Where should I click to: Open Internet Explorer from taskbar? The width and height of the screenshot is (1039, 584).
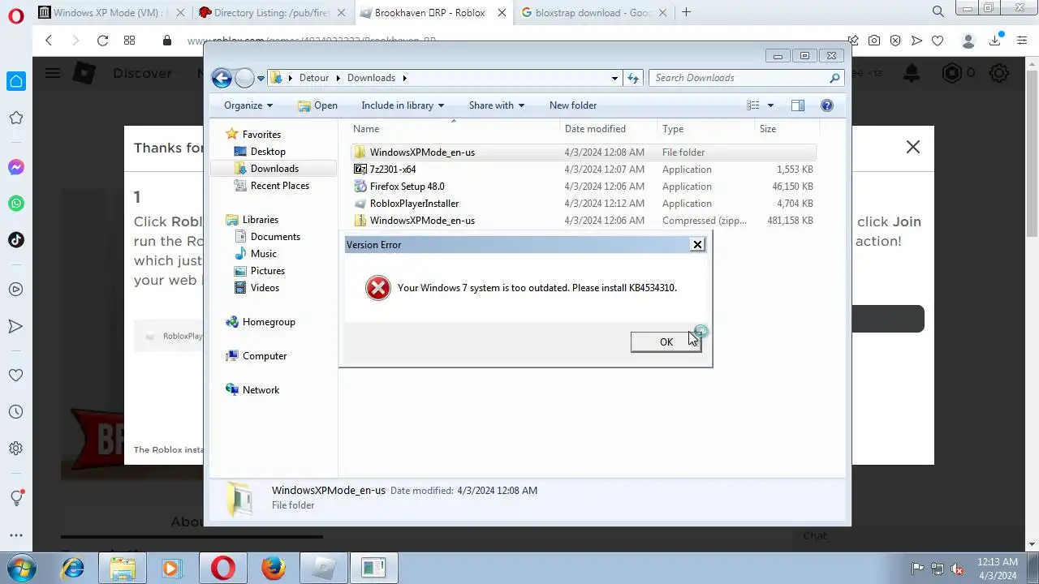point(73,569)
